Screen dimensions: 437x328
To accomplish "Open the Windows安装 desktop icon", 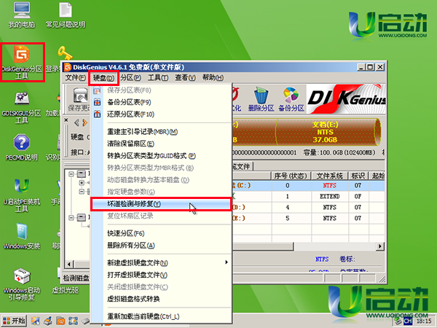I will point(22,236).
